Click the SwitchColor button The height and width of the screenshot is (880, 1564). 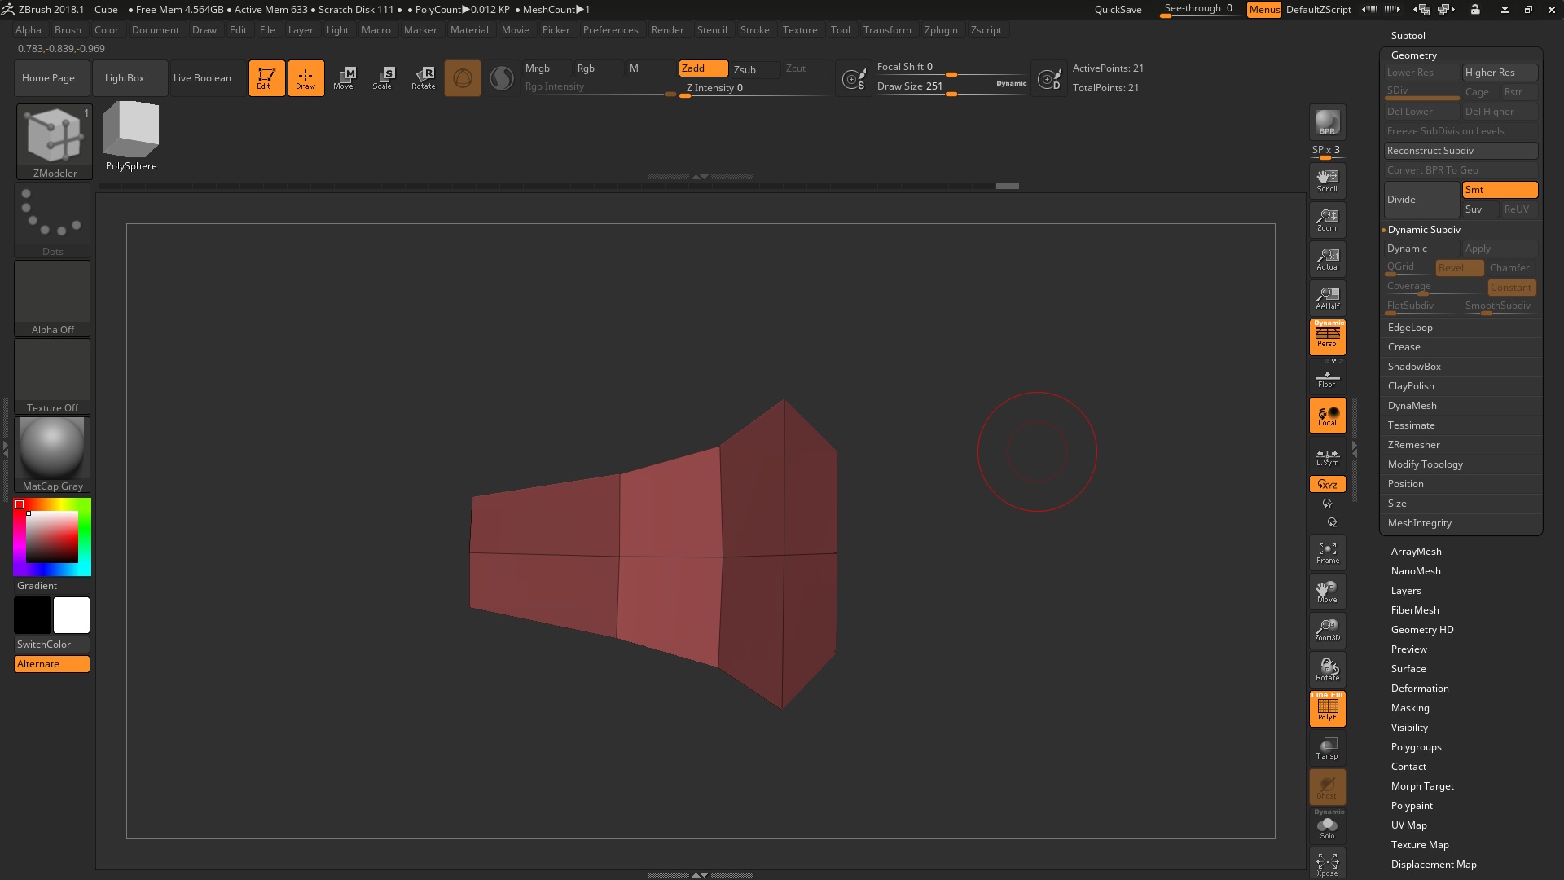click(x=52, y=645)
